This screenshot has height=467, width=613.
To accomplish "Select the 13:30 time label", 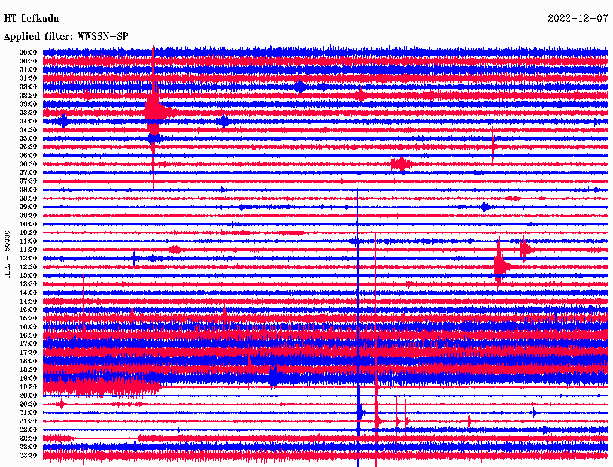I will pyautogui.click(x=28, y=284).
